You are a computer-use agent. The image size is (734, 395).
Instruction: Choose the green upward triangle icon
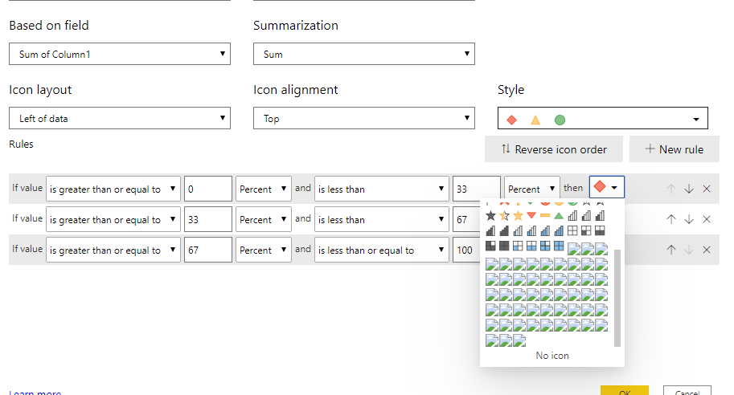559,215
